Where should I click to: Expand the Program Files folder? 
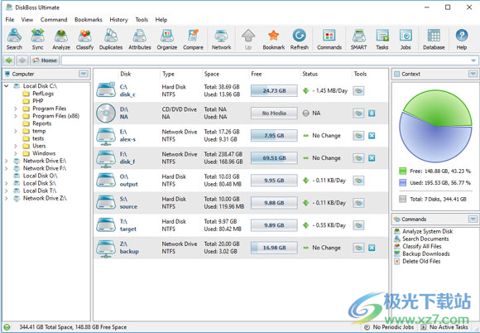(15, 109)
